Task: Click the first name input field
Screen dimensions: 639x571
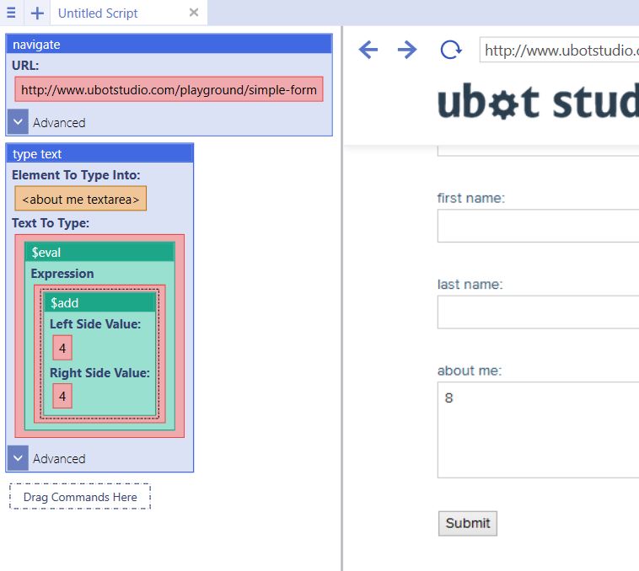Action: 538,226
